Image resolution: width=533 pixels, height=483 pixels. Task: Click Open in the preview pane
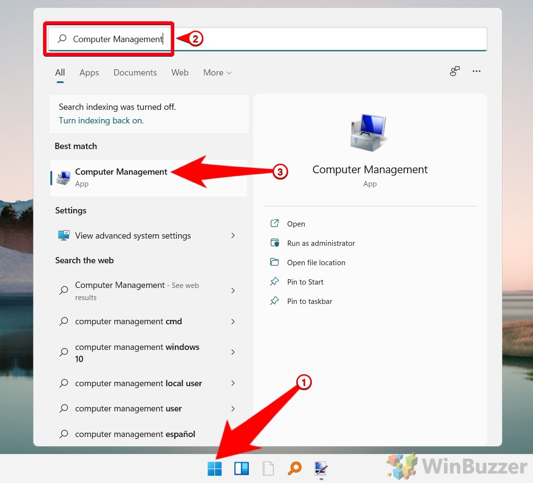(x=296, y=224)
